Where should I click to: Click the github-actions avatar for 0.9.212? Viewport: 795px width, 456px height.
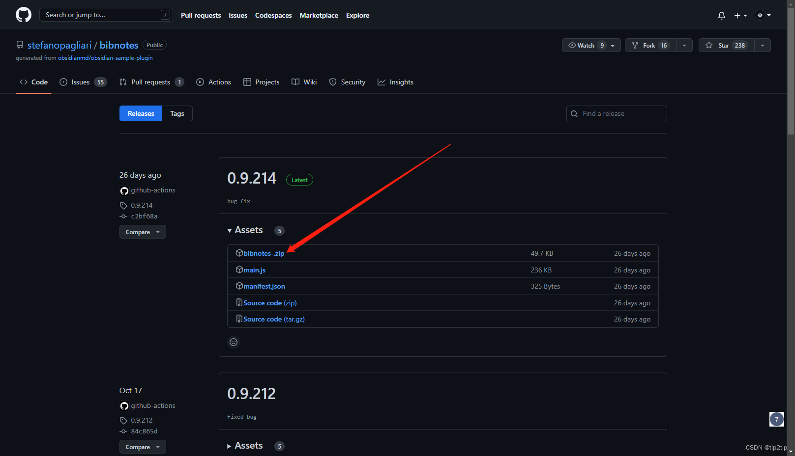click(124, 406)
